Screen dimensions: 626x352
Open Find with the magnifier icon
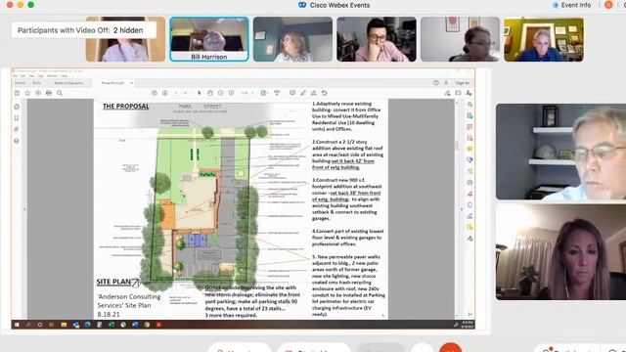click(60, 93)
